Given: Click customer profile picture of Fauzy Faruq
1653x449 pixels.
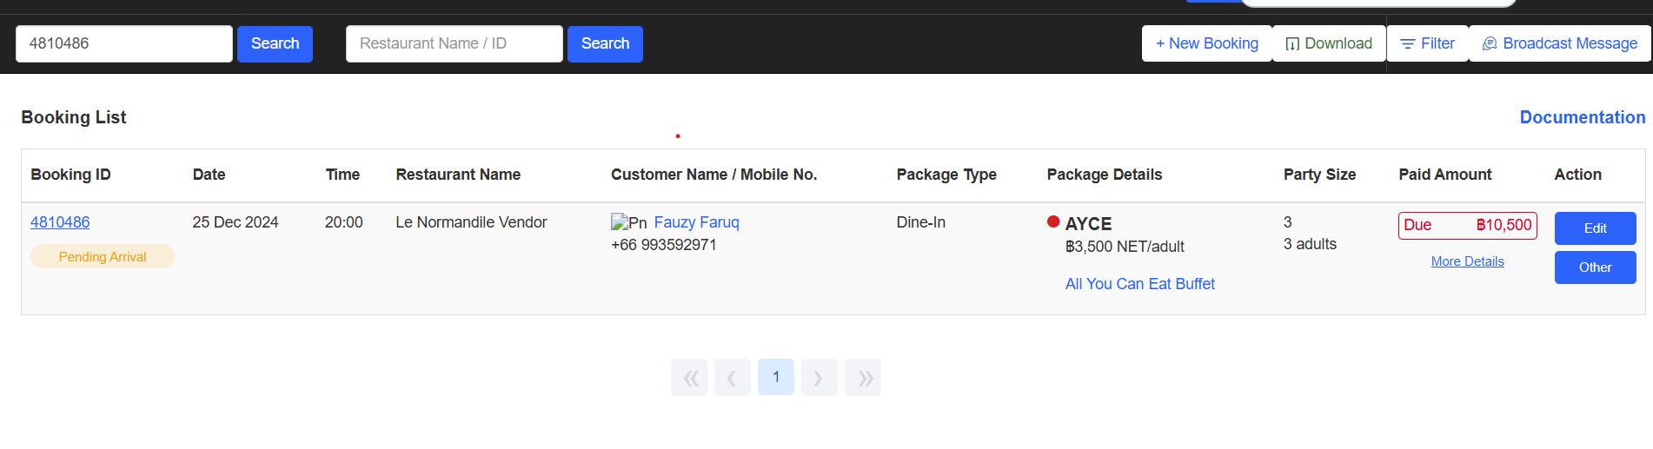Looking at the screenshot, I should 628,223.
